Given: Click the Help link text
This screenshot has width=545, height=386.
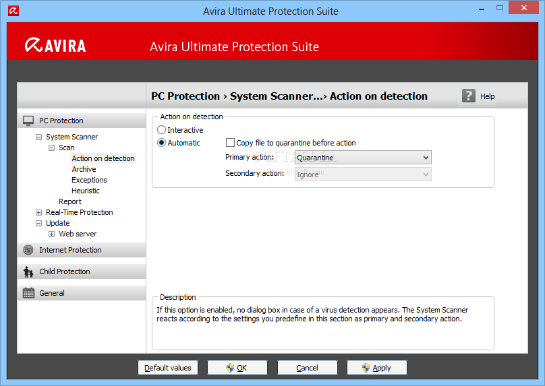Looking at the screenshot, I should tap(487, 96).
